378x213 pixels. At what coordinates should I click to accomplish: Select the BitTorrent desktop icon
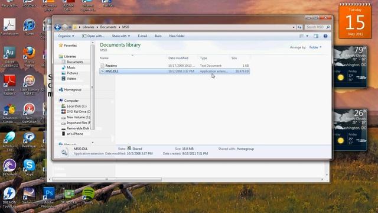point(9,167)
